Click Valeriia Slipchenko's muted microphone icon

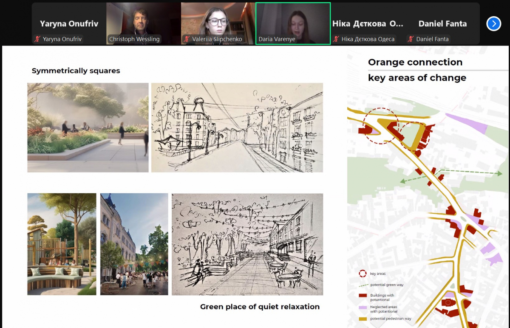point(187,39)
